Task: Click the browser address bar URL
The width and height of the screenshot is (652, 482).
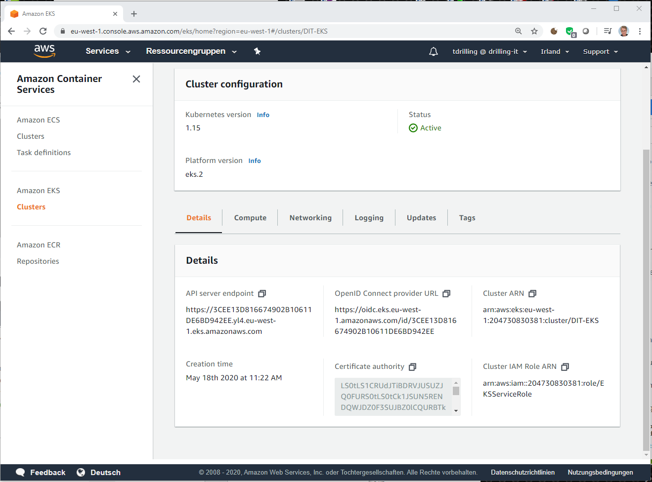Action: pyautogui.click(x=199, y=31)
